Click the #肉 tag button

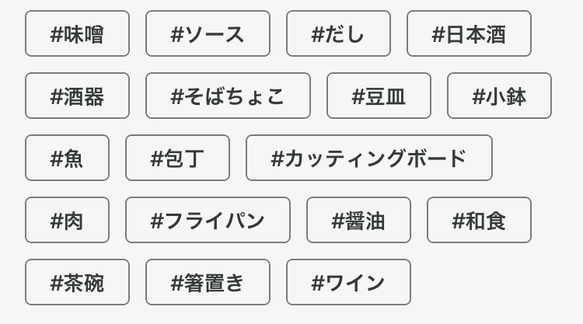pyautogui.click(x=67, y=221)
